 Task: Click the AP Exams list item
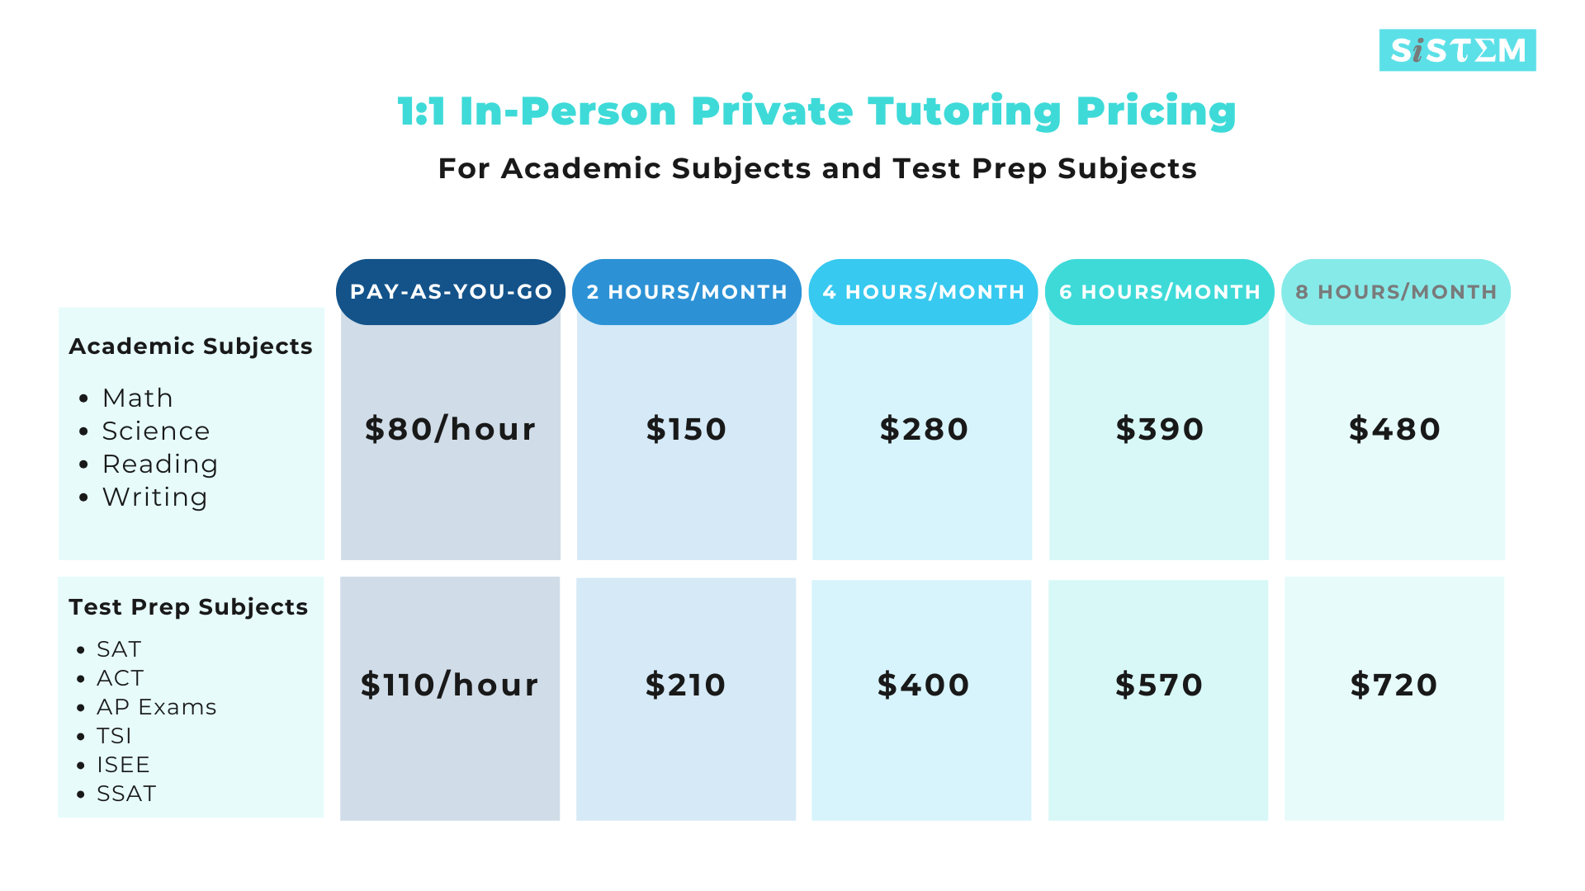(157, 707)
